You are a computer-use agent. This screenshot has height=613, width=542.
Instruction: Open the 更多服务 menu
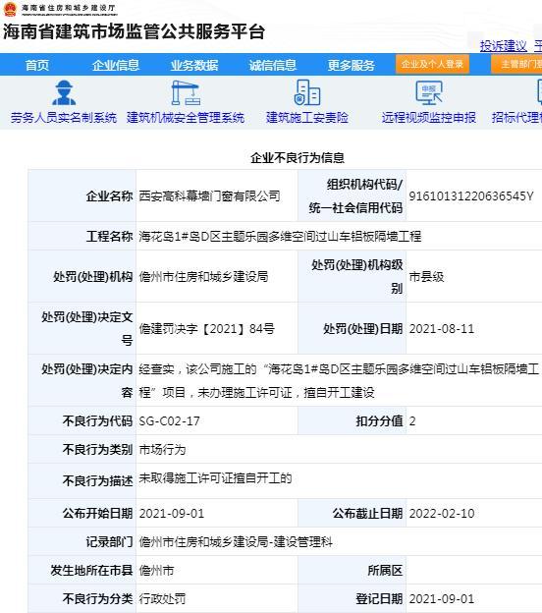pyautogui.click(x=352, y=65)
